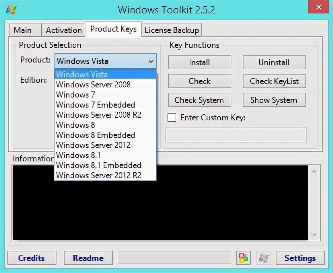The height and width of the screenshot is (273, 333).
Task: Click the custom key input field
Action: coord(236,134)
